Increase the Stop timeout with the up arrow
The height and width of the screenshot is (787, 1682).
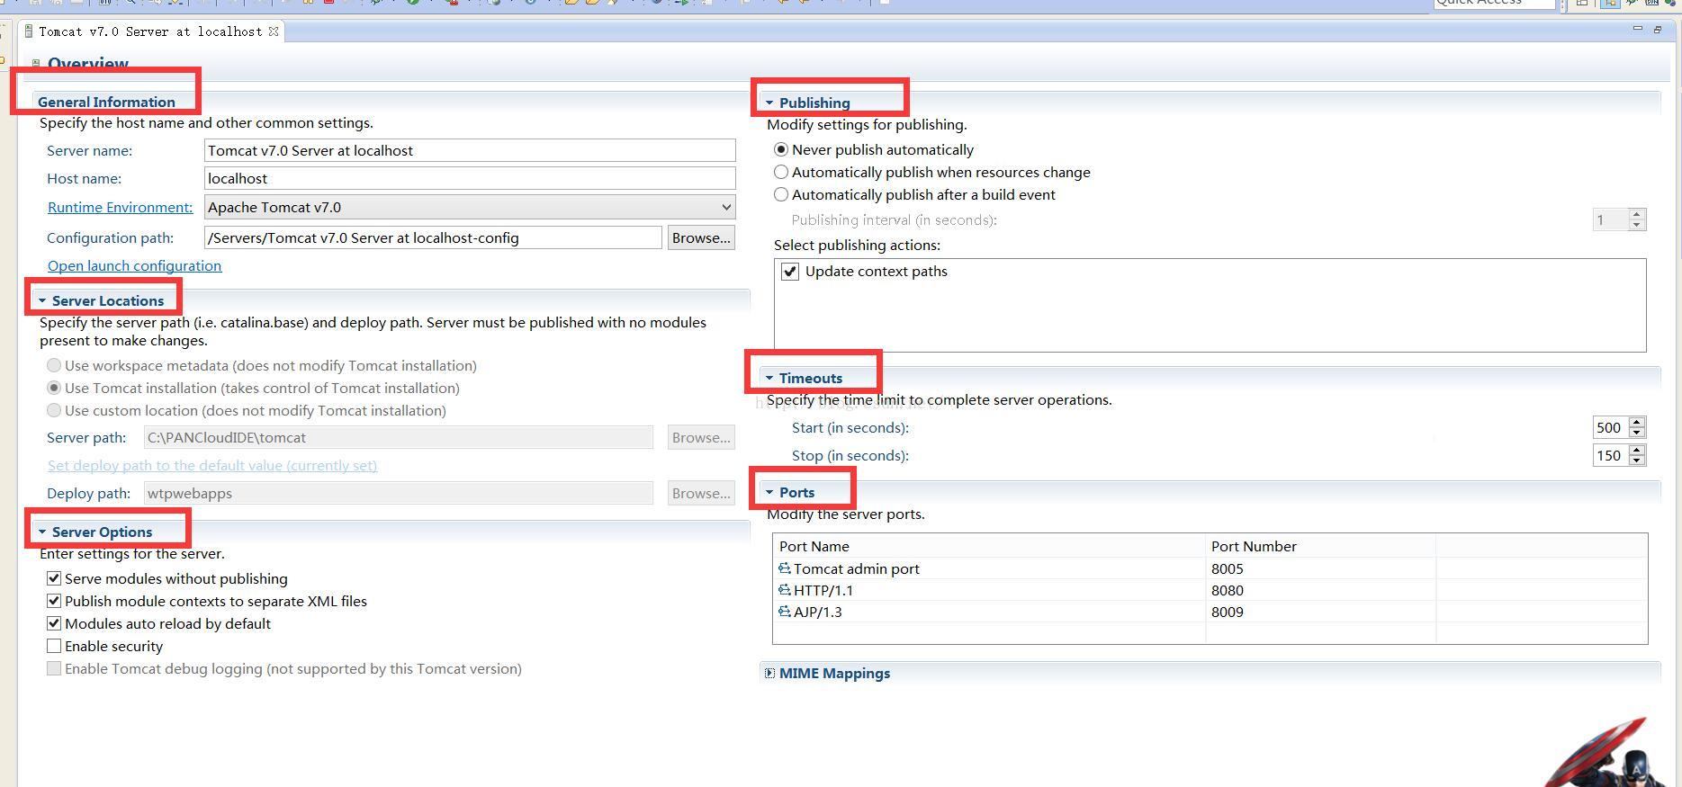click(1637, 450)
